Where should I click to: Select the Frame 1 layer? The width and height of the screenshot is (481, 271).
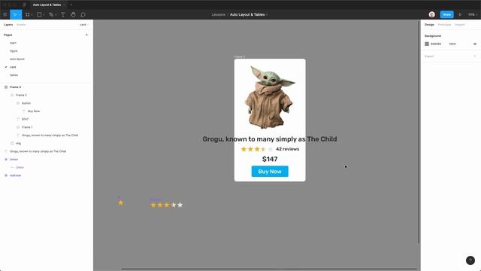coord(27,127)
